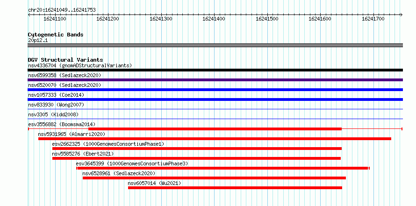
Task: Open variant nsv6057014 (Wu2021) label
Action: tap(154, 183)
